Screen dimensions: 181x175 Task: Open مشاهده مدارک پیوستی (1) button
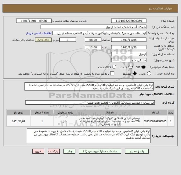[x=100, y=151]
